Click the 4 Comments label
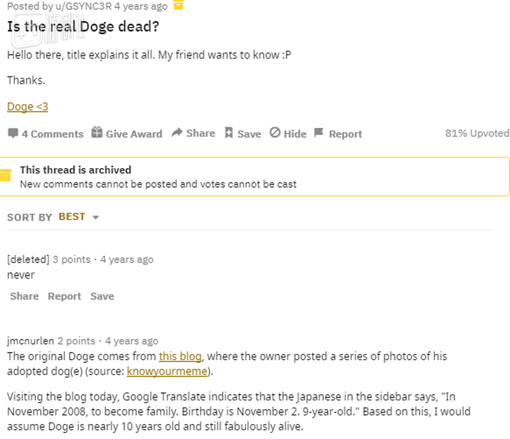 (52, 134)
